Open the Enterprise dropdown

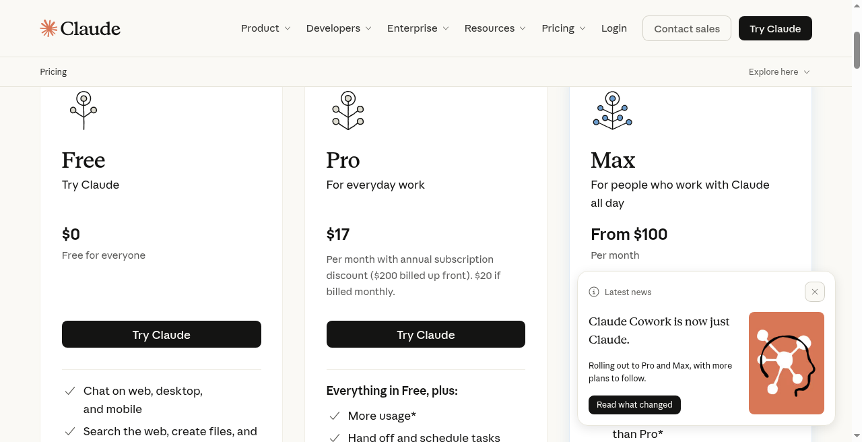[x=418, y=28]
